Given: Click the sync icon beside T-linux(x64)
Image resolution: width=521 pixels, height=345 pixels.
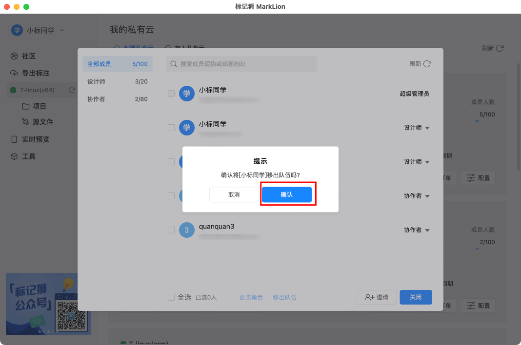Looking at the screenshot, I should [x=72, y=90].
